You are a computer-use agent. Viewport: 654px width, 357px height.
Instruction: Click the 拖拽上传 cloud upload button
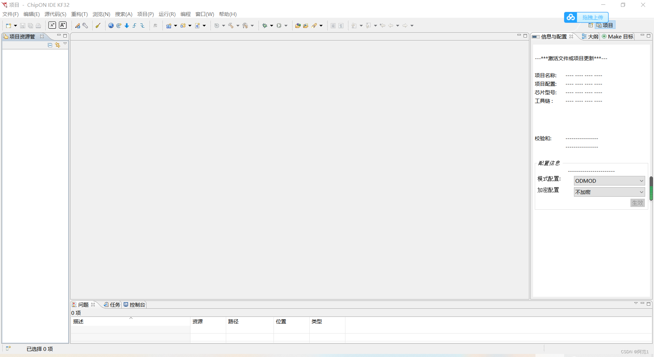point(586,17)
